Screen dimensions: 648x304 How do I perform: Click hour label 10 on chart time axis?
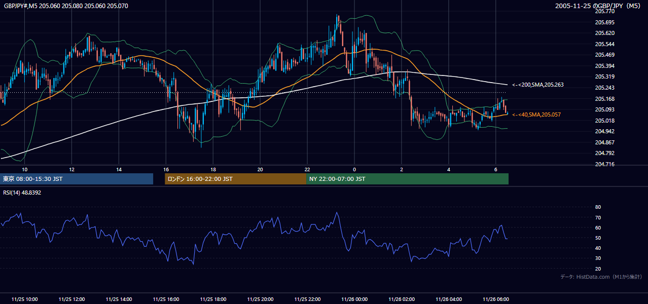24,169
